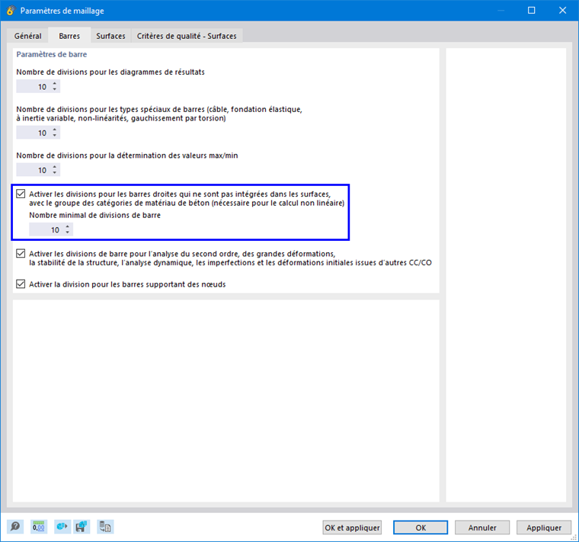This screenshot has width=579, height=542.
Task: Decrease minimal number of bar divisions
Action: point(68,233)
